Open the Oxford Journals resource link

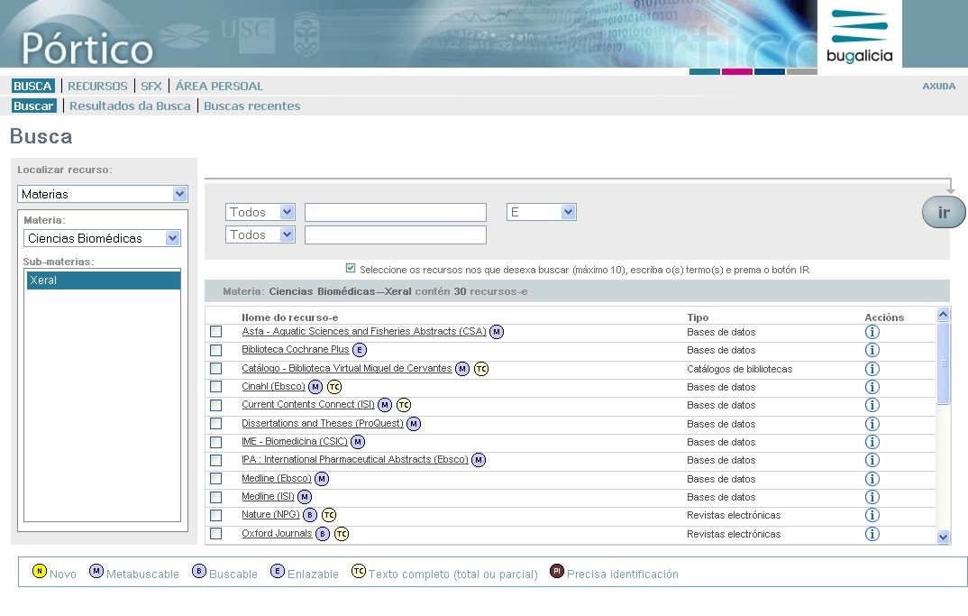277,533
